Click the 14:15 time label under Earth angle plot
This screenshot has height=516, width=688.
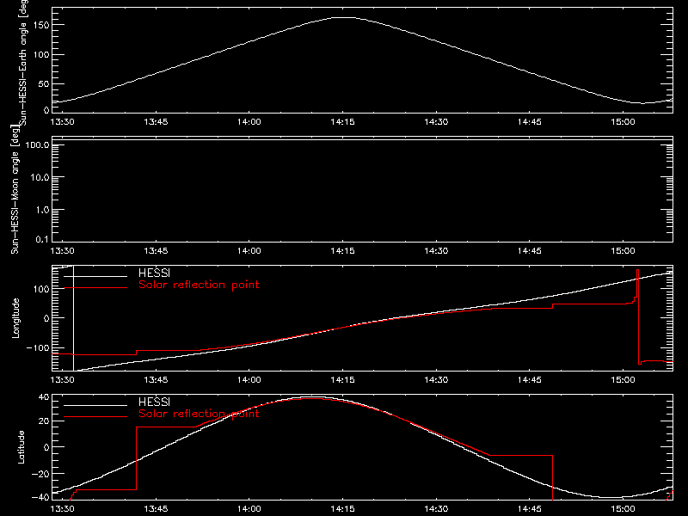pos(342,121)
